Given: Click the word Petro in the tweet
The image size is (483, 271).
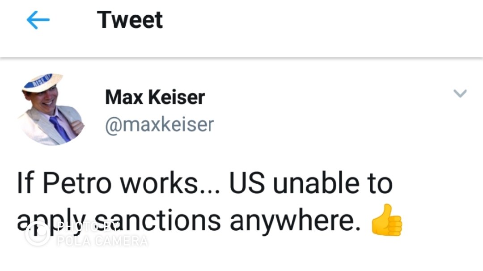Looking at the screenshot, I should [x=77, y=183].
